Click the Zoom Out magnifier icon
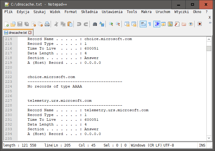Screen dimensions: 215x151 (118, 24)
